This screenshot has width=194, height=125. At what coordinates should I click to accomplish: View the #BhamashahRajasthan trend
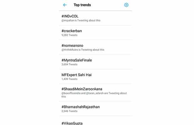81,107
